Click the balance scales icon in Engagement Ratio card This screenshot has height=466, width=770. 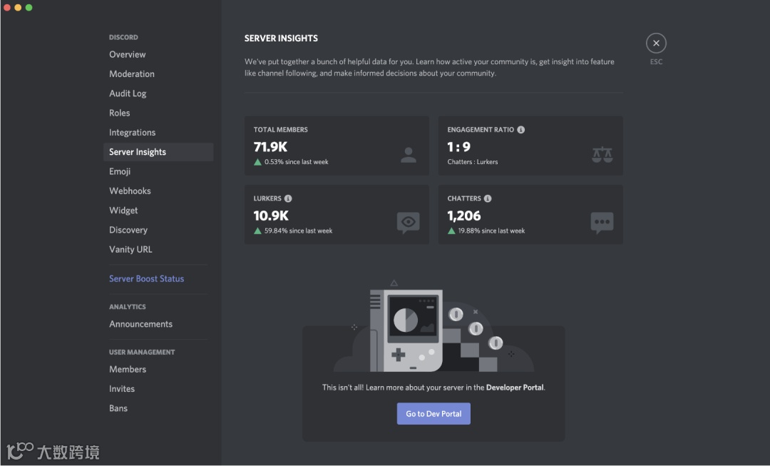pos(602,155)
